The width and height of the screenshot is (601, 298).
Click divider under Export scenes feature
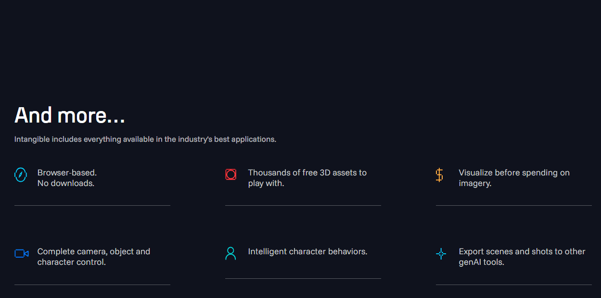tap(514, 285)
